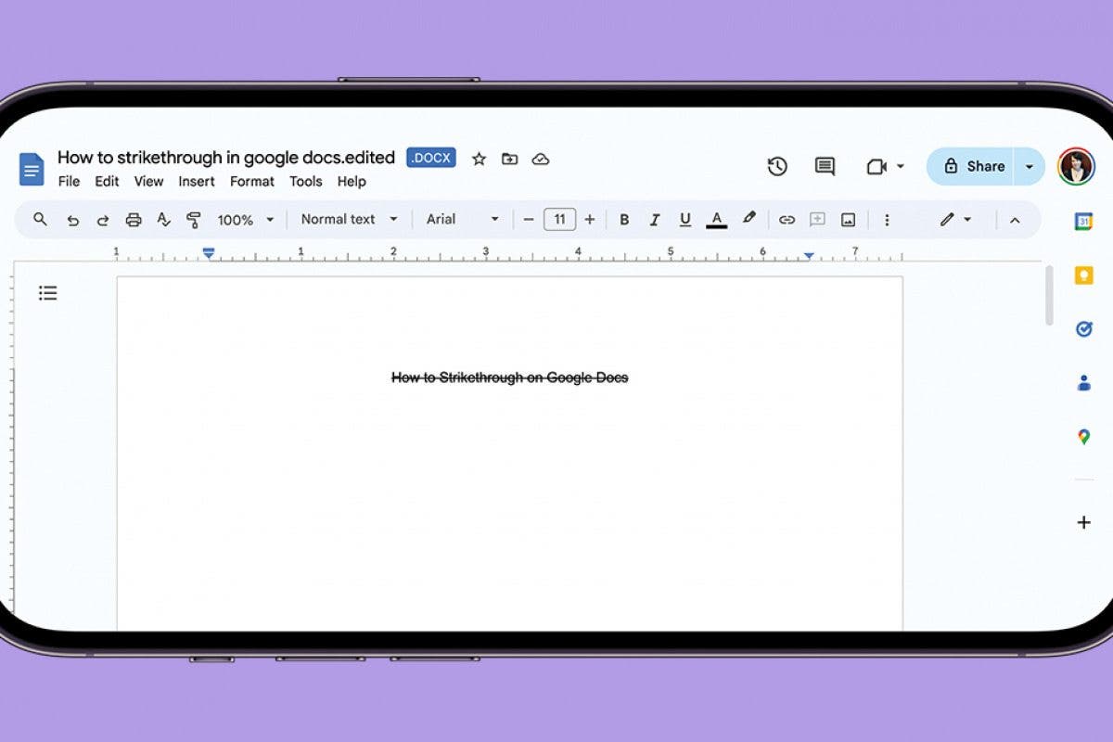The width and height of the screenshot is (1113, 742).
Task: Start a video meeting via the camera icon
Action: (x=876, y=167)
